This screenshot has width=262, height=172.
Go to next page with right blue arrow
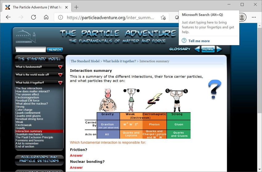[x=219, y=49]
